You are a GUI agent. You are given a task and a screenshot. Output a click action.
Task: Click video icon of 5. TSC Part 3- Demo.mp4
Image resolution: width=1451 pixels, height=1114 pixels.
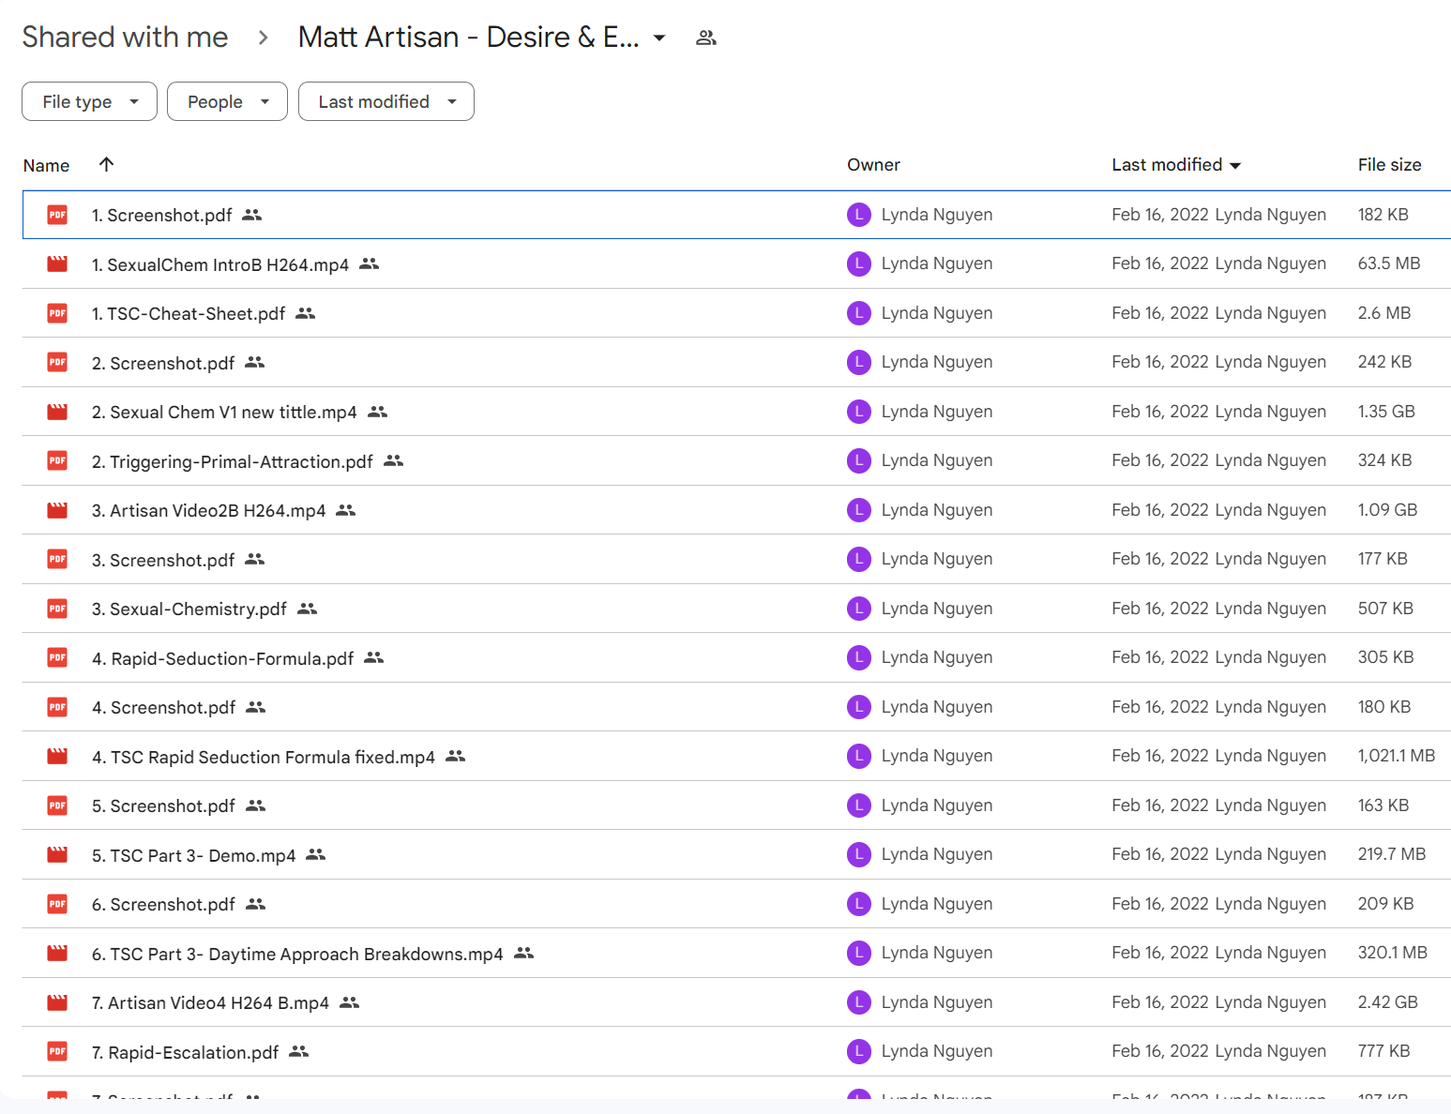pos(57,855)
